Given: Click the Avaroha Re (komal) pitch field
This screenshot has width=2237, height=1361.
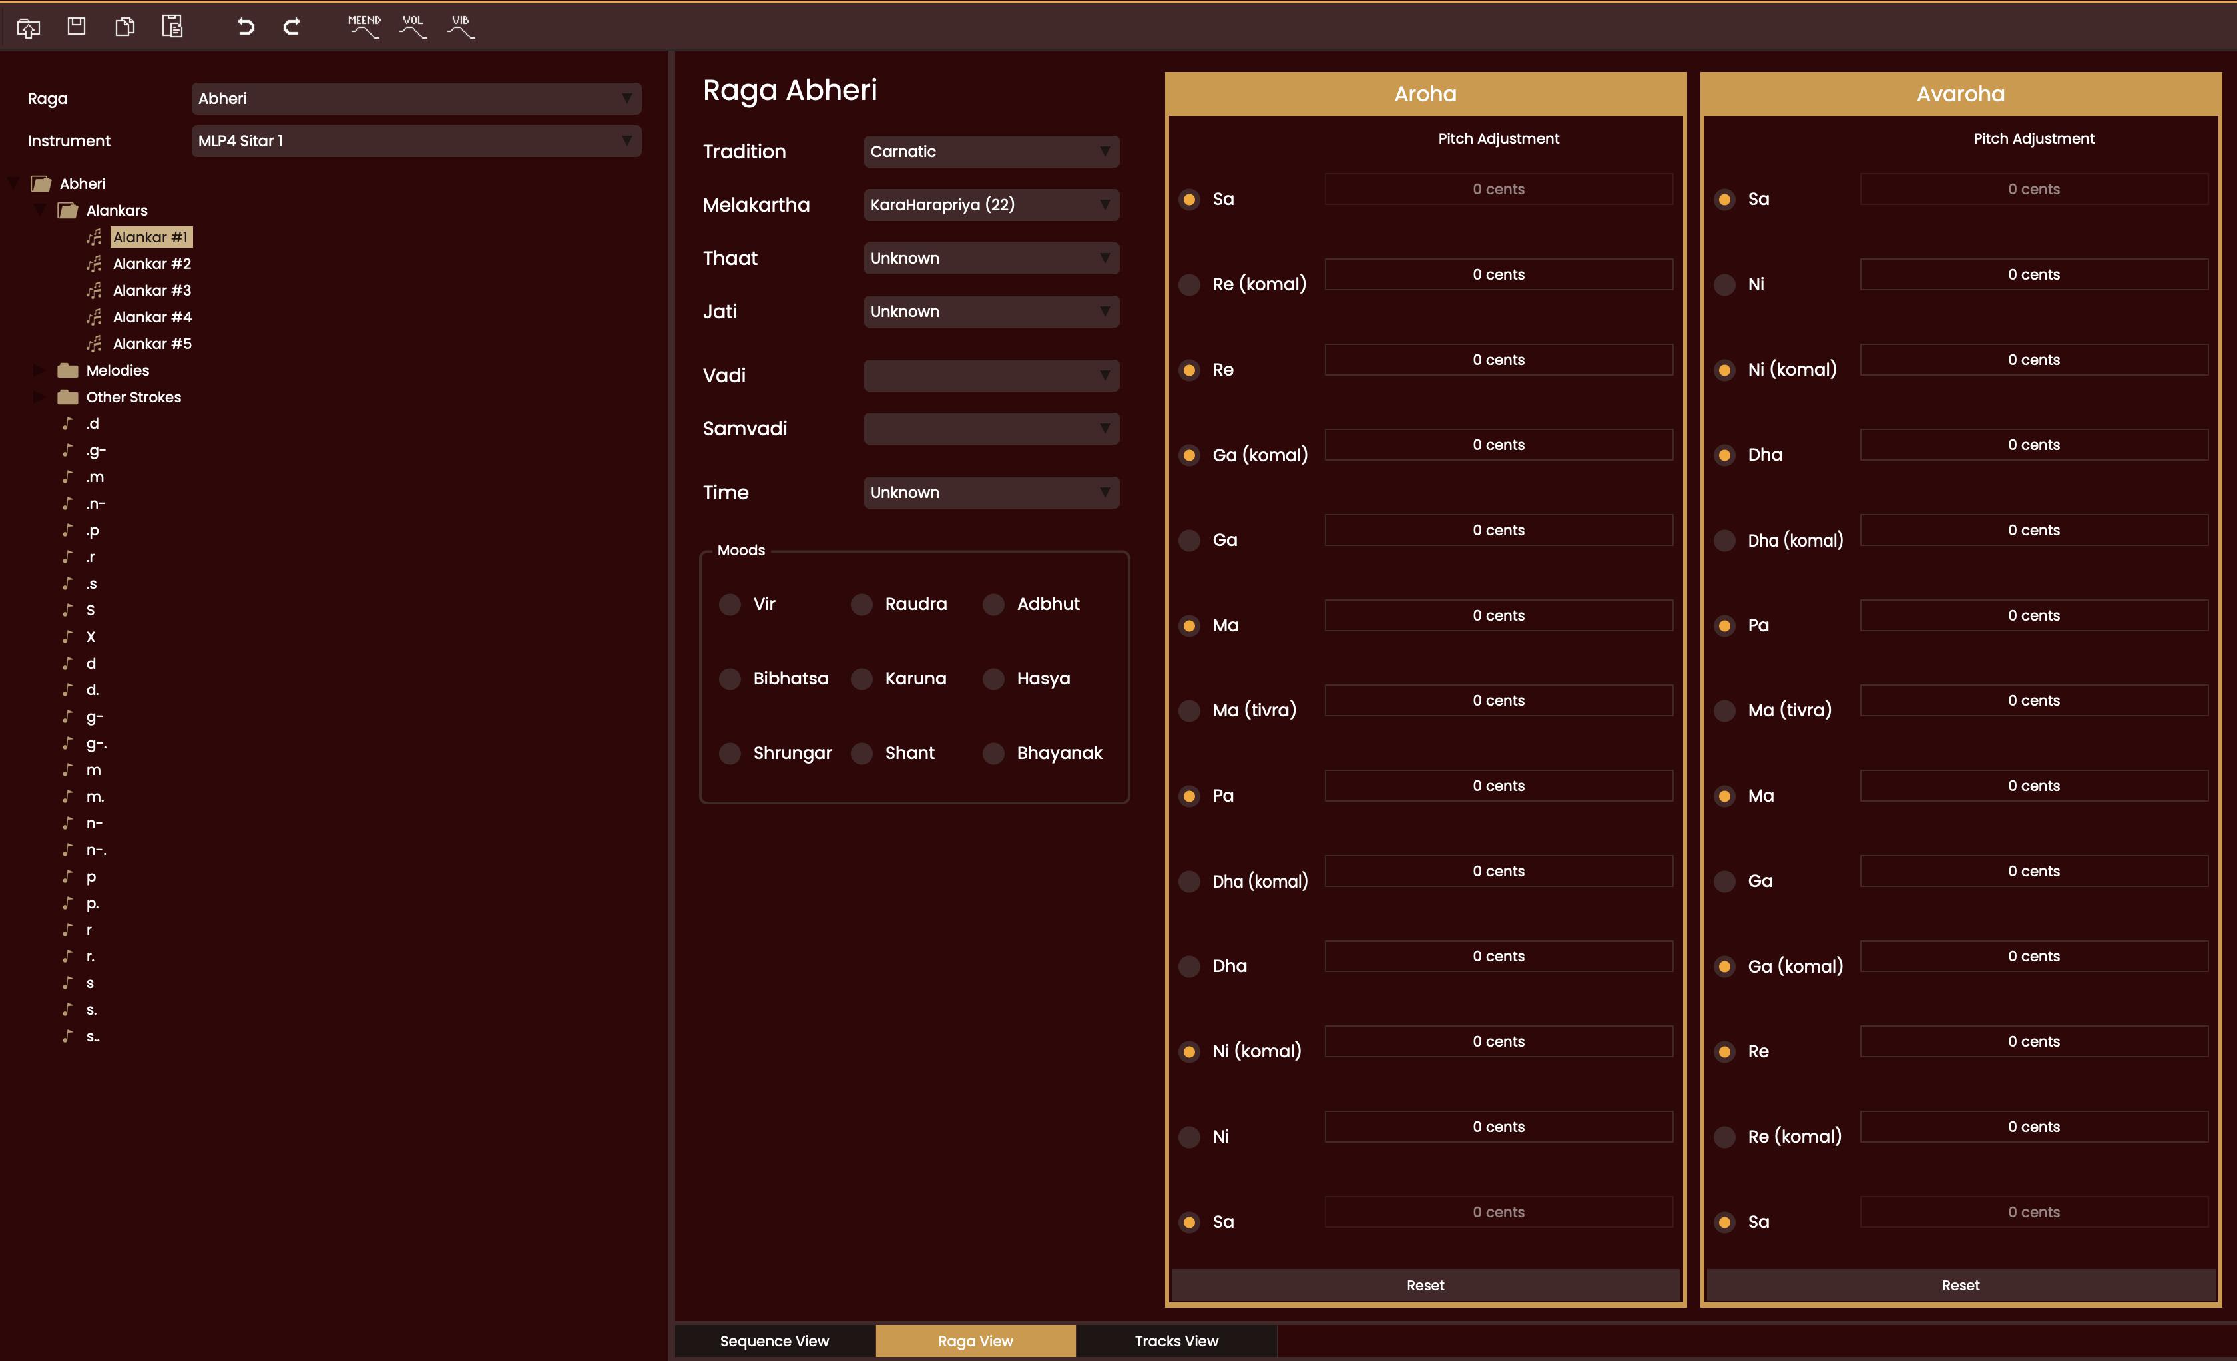Looking at the screenshot, I should 2034,1127.
